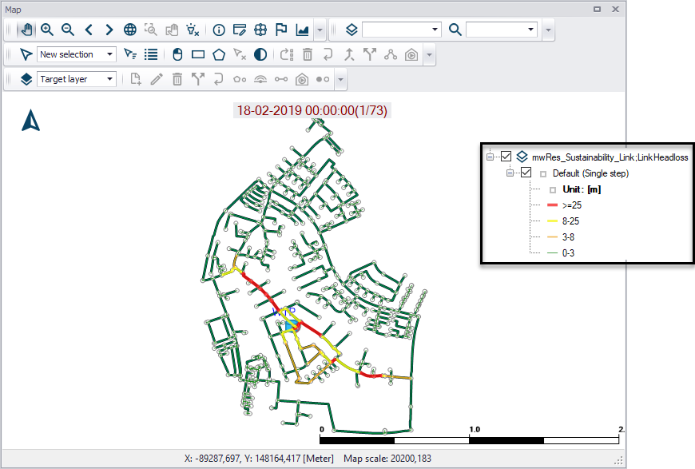Click the orange 3-8 legend swatch
The height and width of the screenshot is (469, 695).
tap(552, 237)
